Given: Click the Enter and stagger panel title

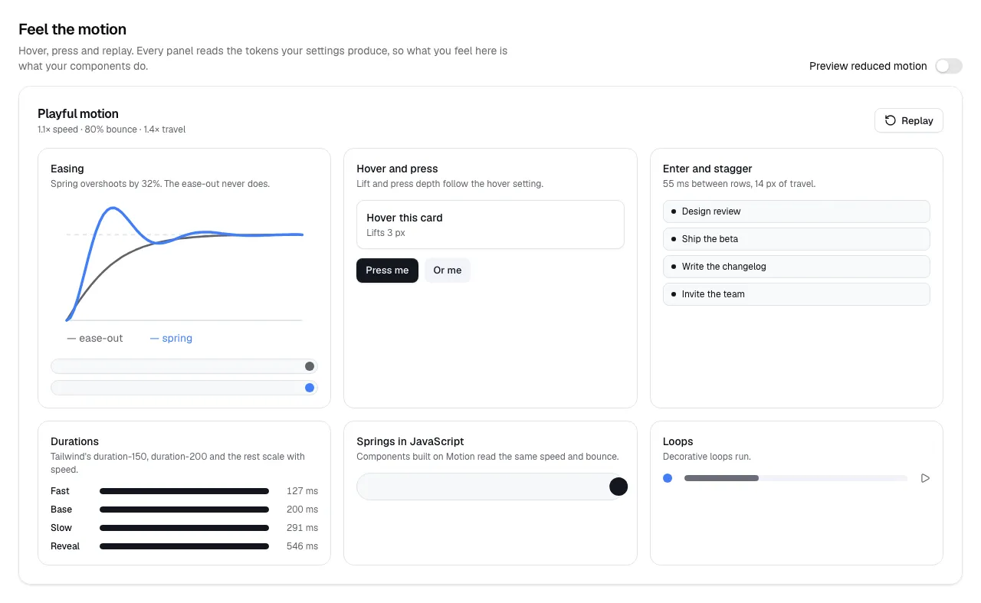Looking at the screenshot, I should (707, 169).
